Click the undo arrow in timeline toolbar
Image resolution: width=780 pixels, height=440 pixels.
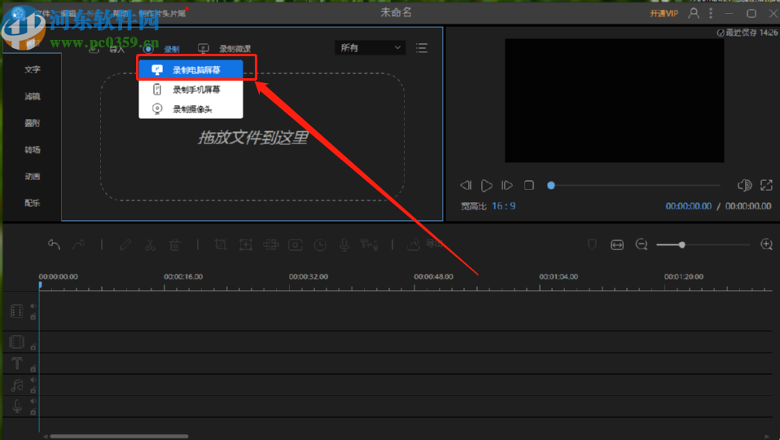[x=54, y=244]
